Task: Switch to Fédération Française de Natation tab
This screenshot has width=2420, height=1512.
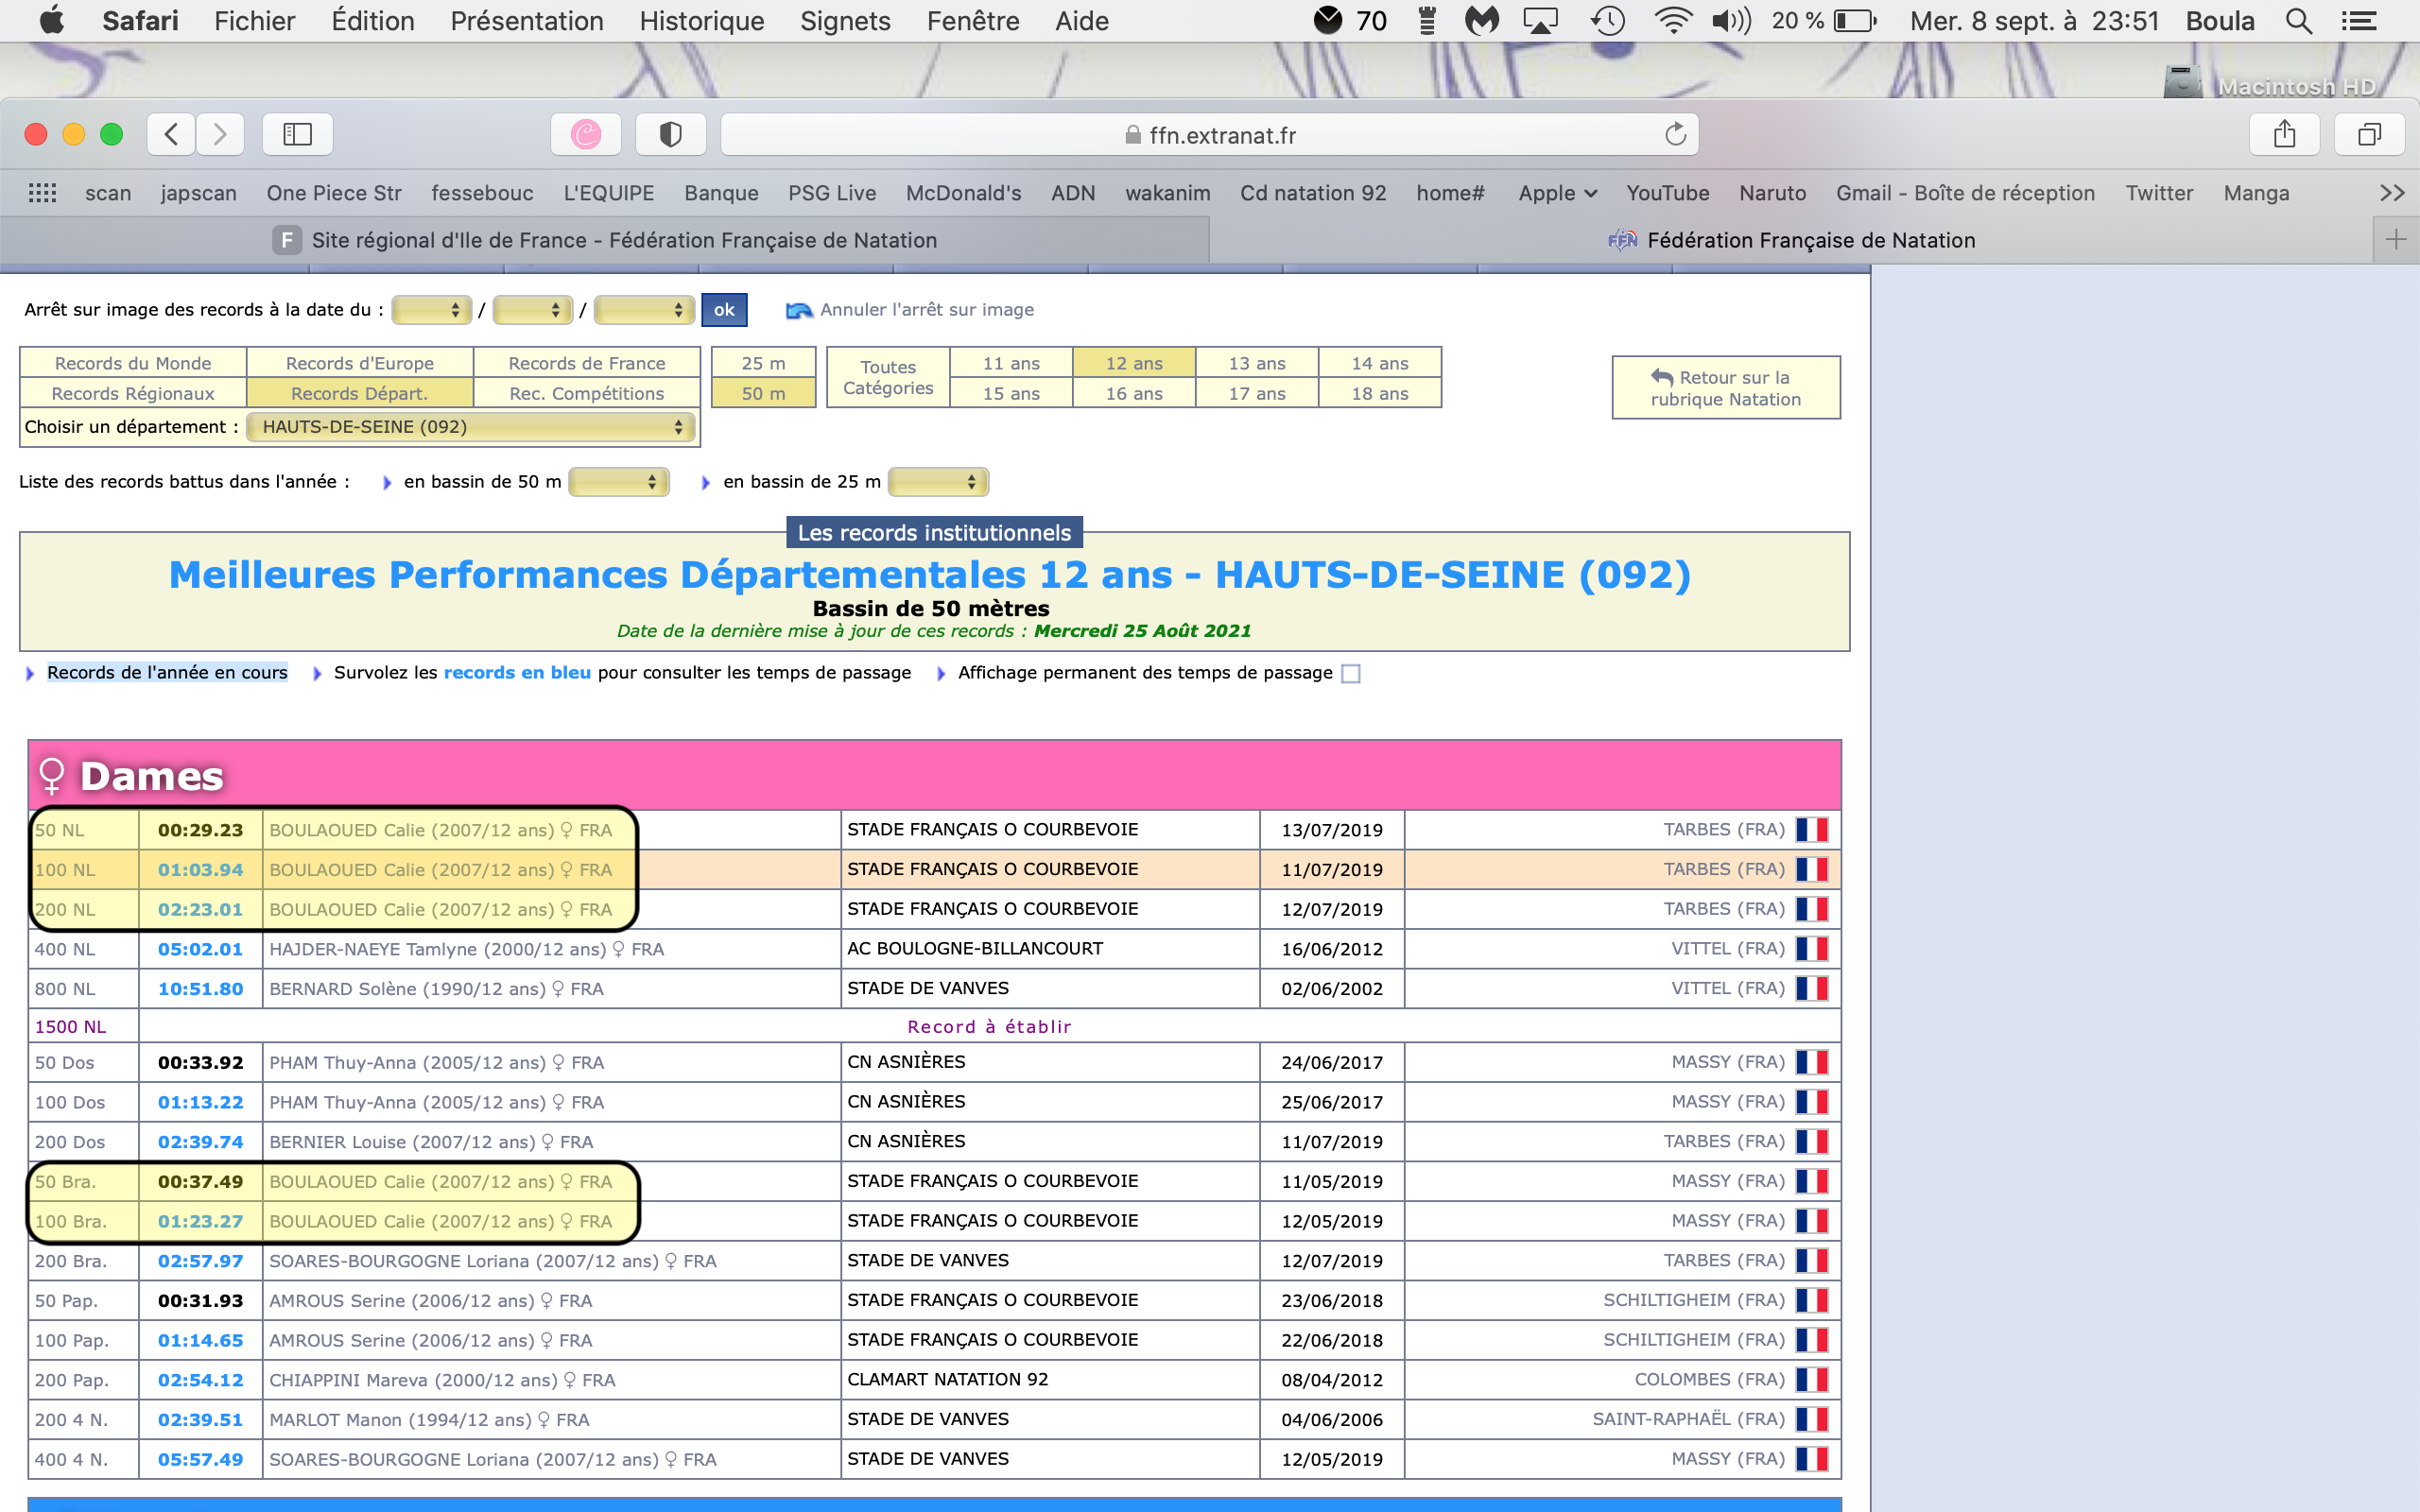Action: pos(1790,240)
